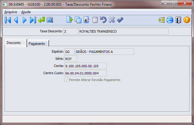The width and height of the screenshot is (194, 125).
Task: Switch to the Pagamento tab
Action: pyautogui.click(x=38, y=43)
